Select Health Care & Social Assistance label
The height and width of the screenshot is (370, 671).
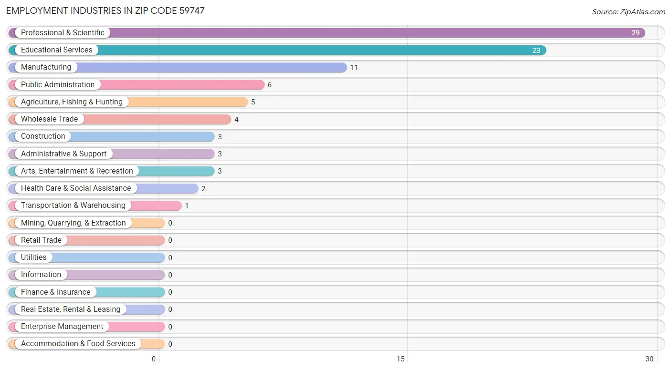point(76,188)
